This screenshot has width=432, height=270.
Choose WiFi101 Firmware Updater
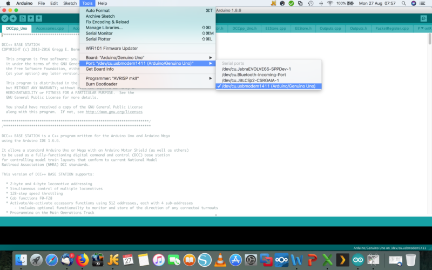point(147,48)
